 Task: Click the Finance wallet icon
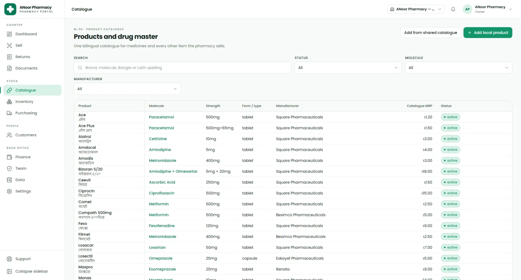tap(10, 157)
